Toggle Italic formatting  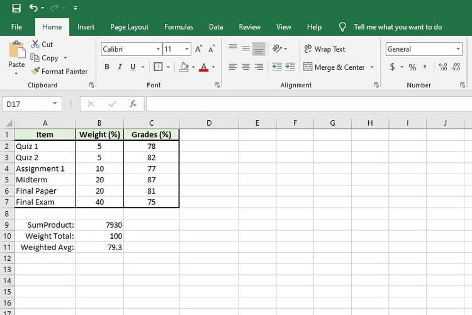click(x=120, y=67)
